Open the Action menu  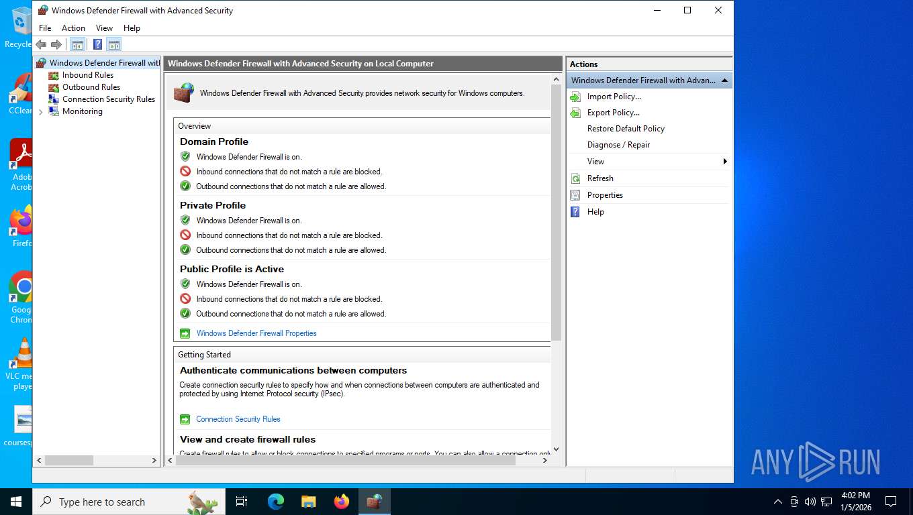pos(74,28)
